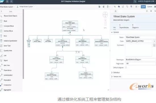
Task: Select the Block tool in palette
Action: (4, 21)
